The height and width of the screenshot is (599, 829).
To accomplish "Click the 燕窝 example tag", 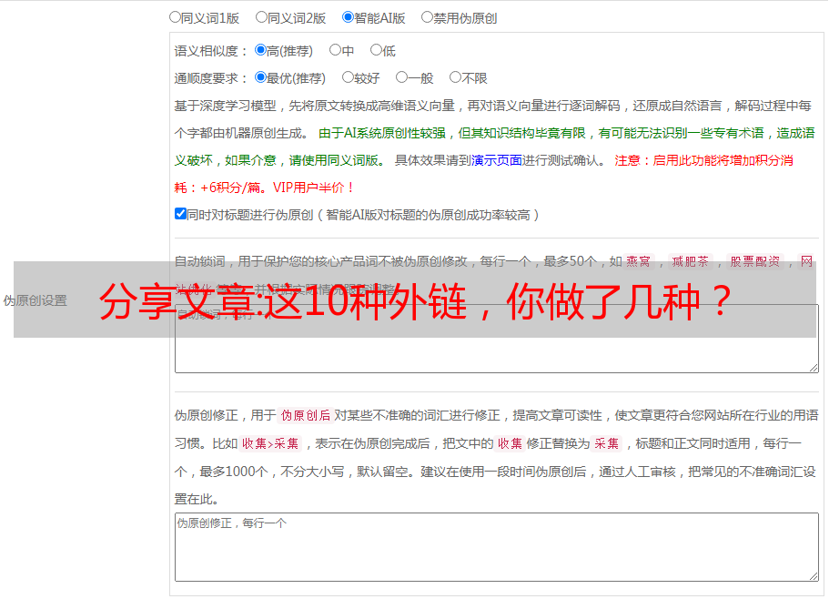I will 639,261.
